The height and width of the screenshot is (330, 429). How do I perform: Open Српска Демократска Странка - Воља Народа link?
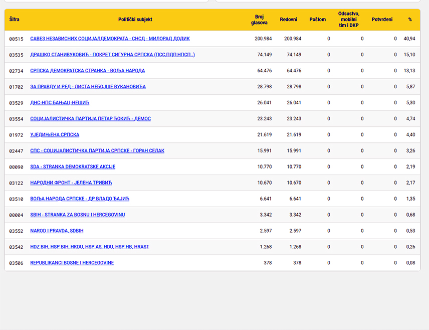(88, 71)
